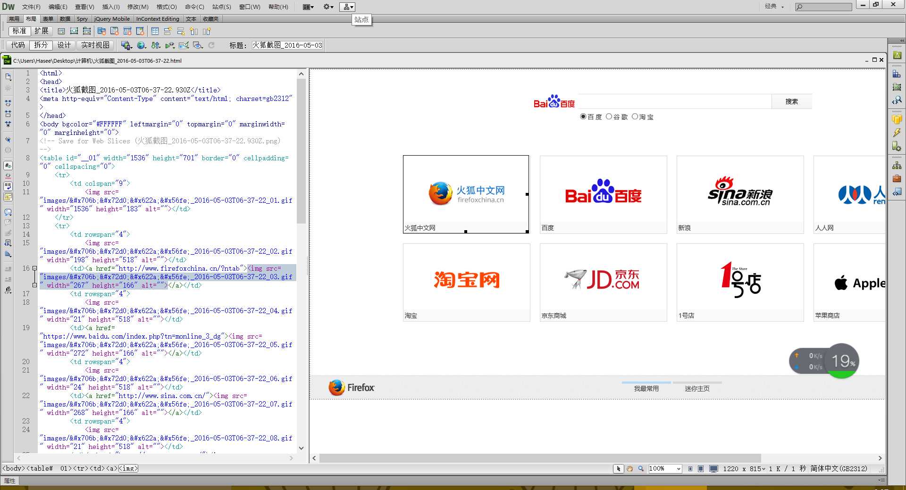Toggle the Line Numbers icon
The image size is (906, 490).
(8, 166)
